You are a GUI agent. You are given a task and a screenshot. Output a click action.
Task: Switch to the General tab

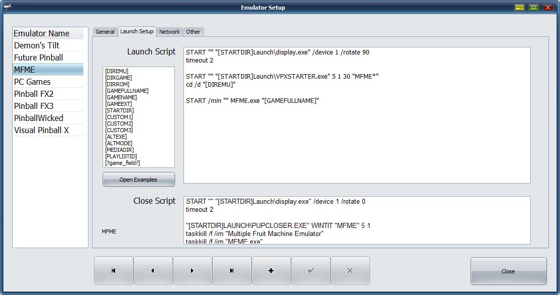pyautogui.click(x=105, y=32)
